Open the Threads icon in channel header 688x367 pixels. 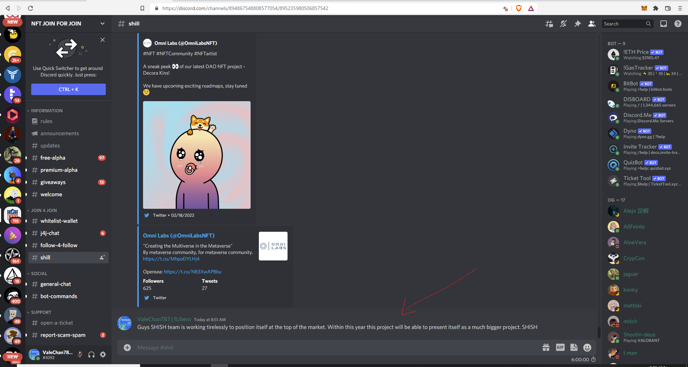549,24
